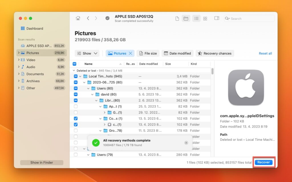Viewport: 292px width, 182px height.
Task: Select the folder view icon
Action: (186, 18)
